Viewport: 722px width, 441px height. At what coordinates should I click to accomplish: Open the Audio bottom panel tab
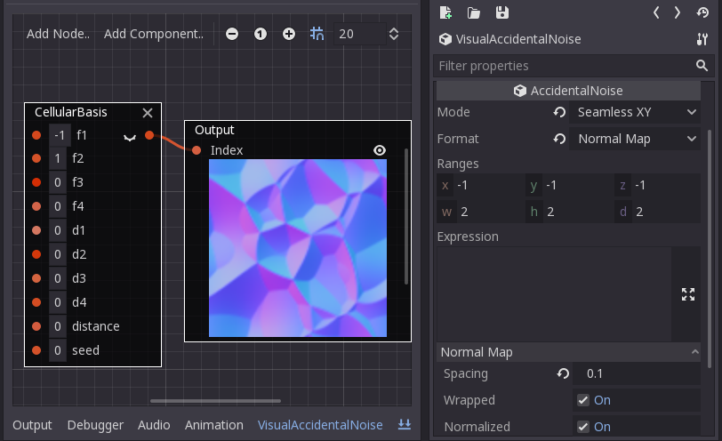click(154, 425)
